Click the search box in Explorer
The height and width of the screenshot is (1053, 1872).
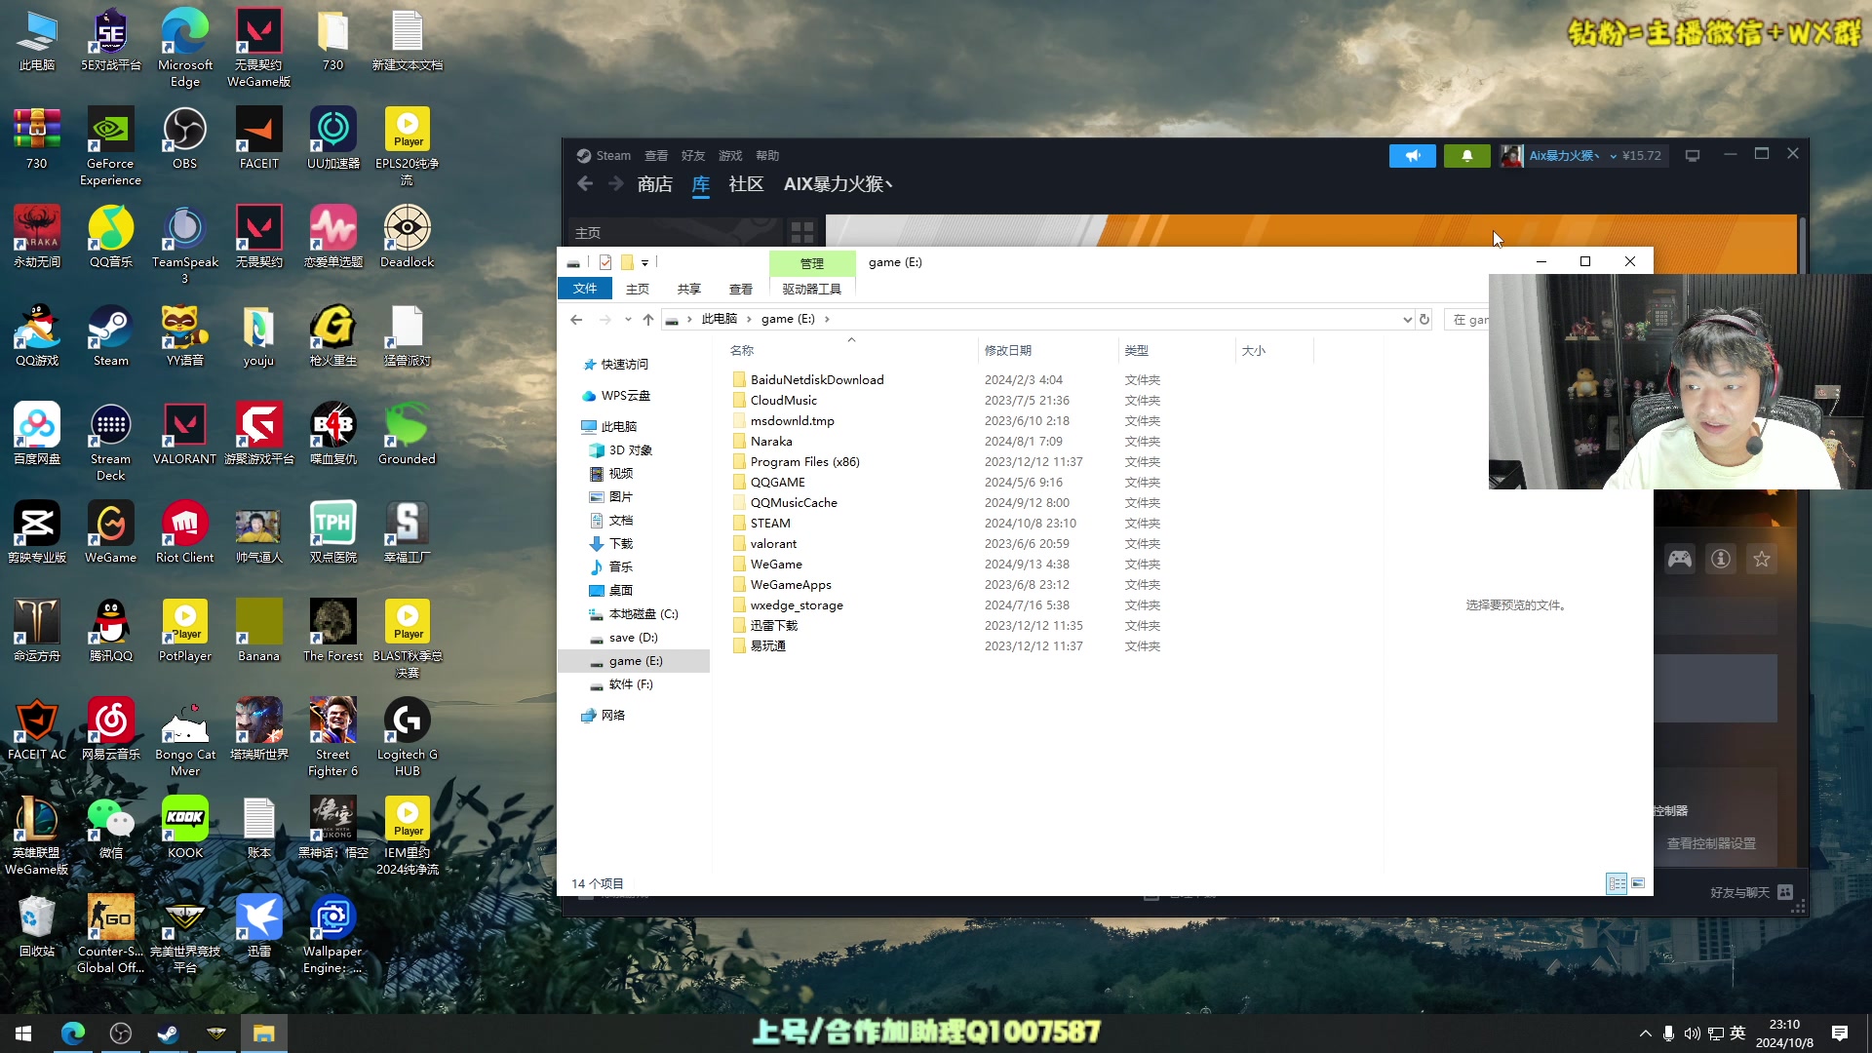click(x=1466, y=320)
